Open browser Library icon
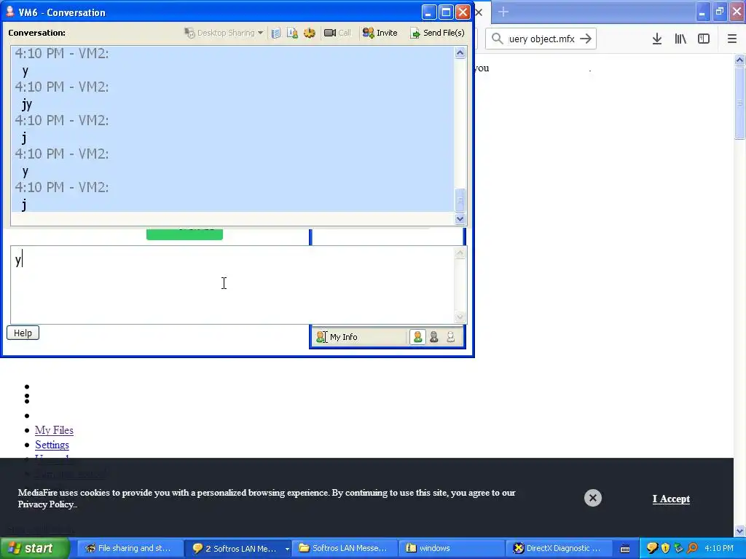Image resolution: width=746 pixels, height=559 pixels. [x=680, y=39]
